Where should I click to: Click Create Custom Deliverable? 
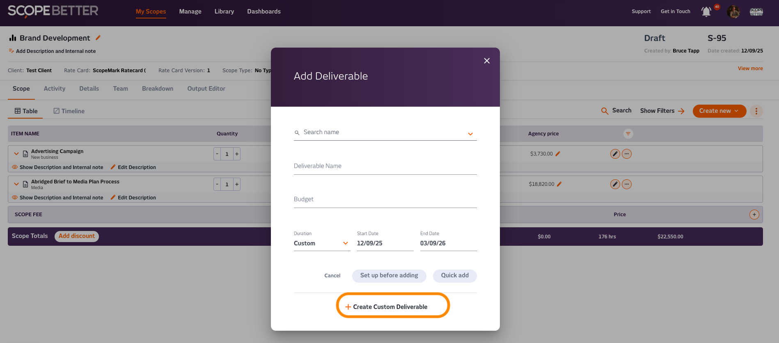390,307
